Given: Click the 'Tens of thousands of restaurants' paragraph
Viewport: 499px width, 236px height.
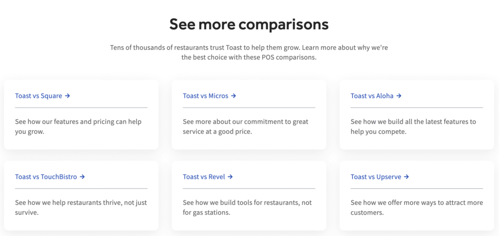Looking at the screenshot, I should click(x=249, y=53).
